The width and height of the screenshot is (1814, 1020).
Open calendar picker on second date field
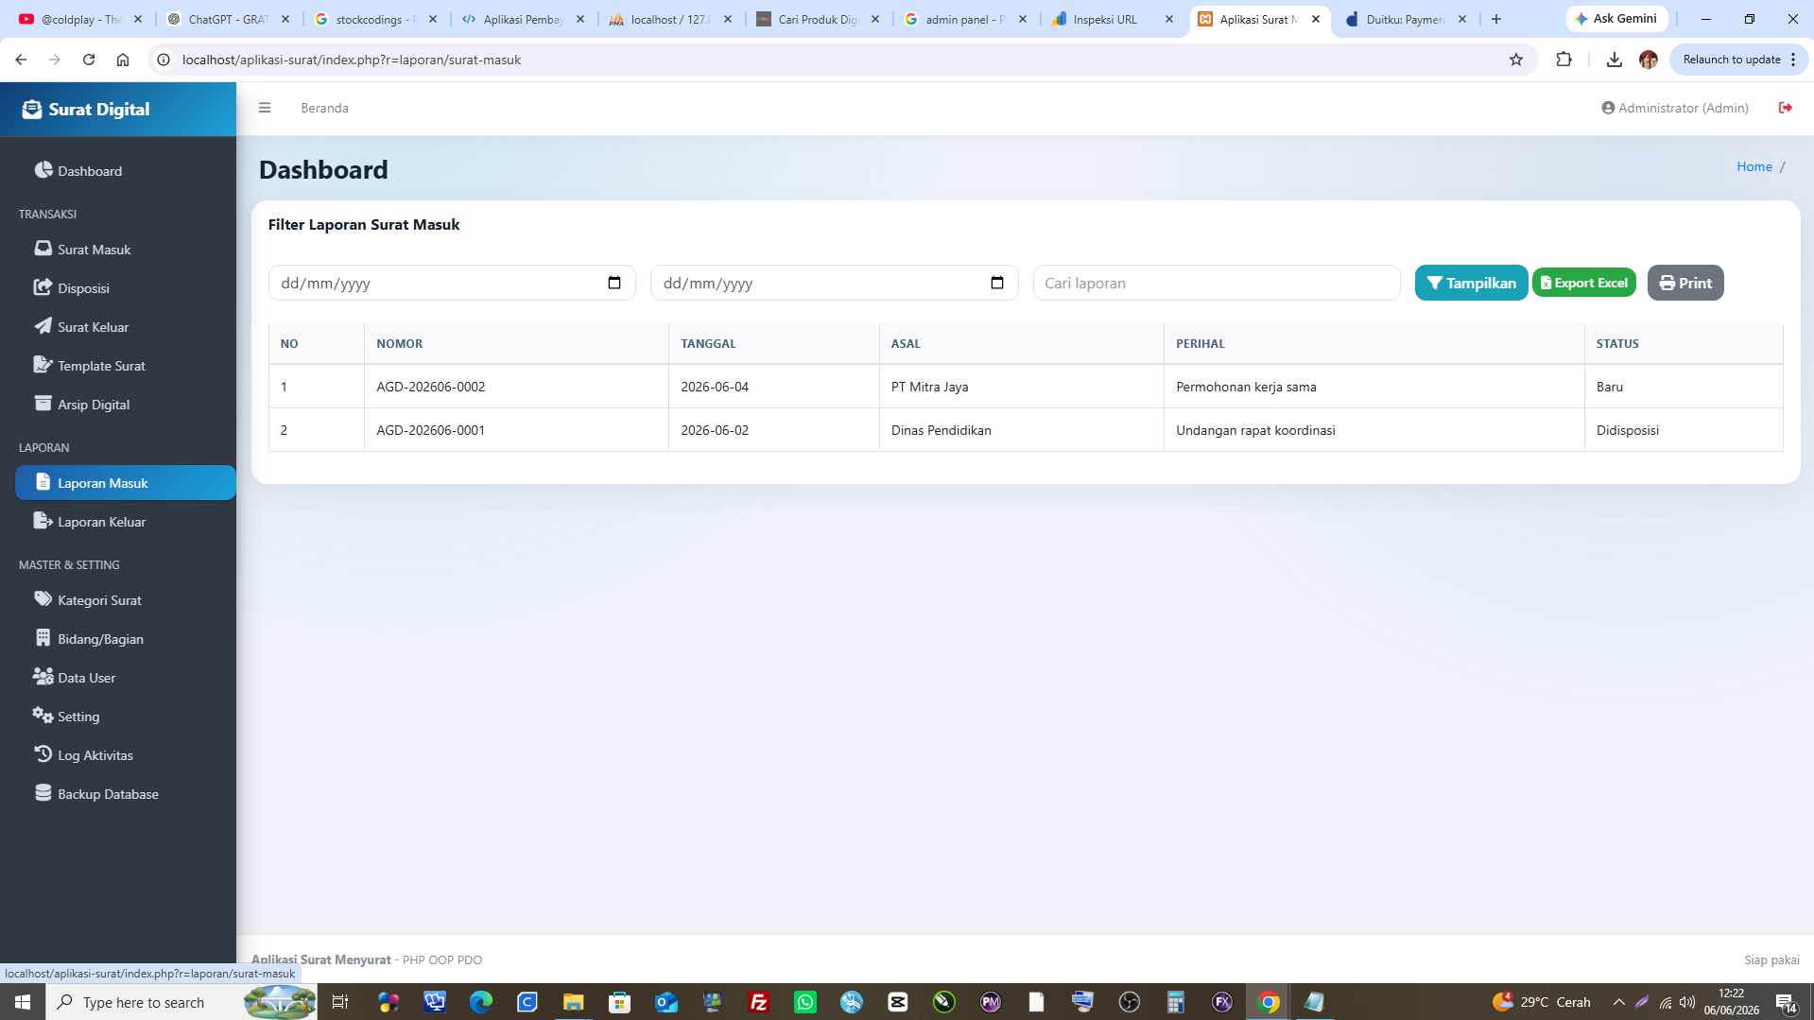997,283
